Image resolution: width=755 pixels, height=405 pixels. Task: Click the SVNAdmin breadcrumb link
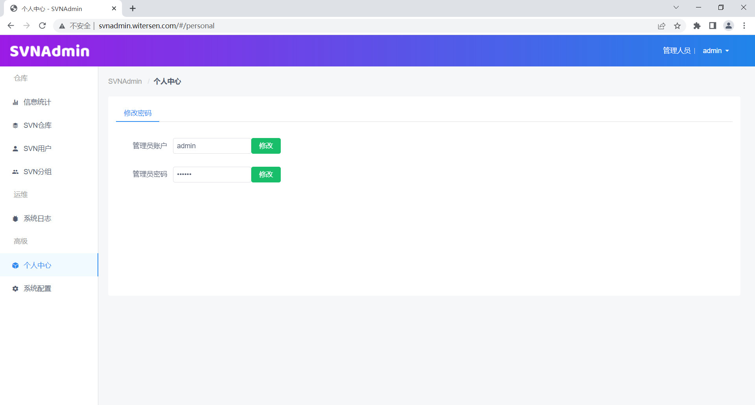point(125,81)
